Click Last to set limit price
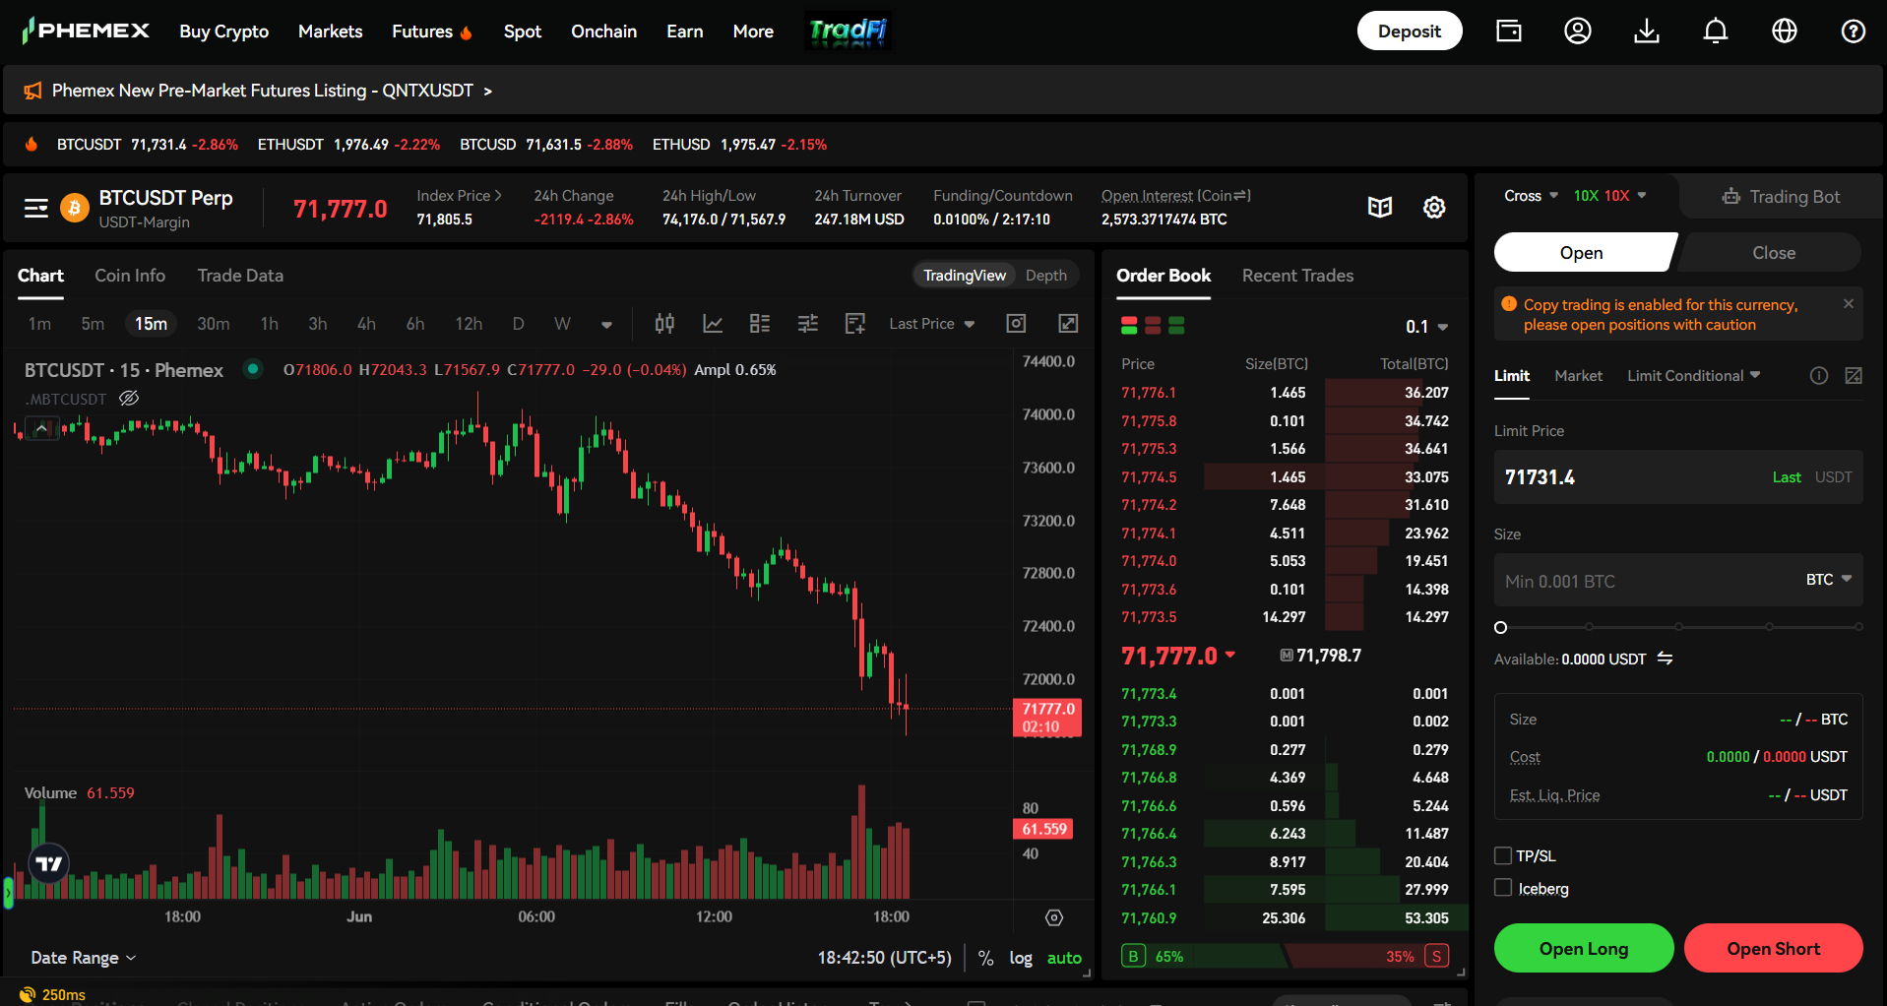 [x=1787, y=477]
